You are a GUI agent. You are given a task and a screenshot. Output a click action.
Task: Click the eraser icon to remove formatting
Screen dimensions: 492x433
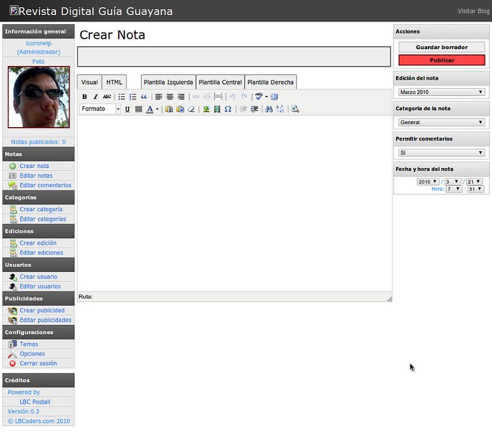click(x=191, y=109)
